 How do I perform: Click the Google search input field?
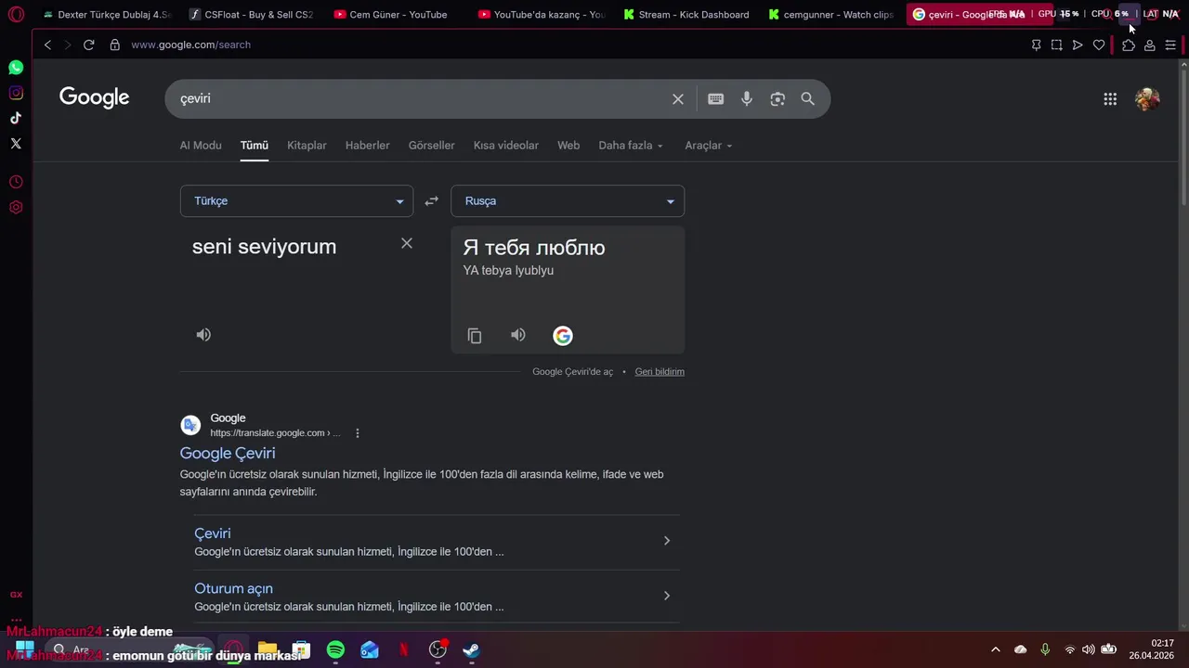[x=418, y=99]
